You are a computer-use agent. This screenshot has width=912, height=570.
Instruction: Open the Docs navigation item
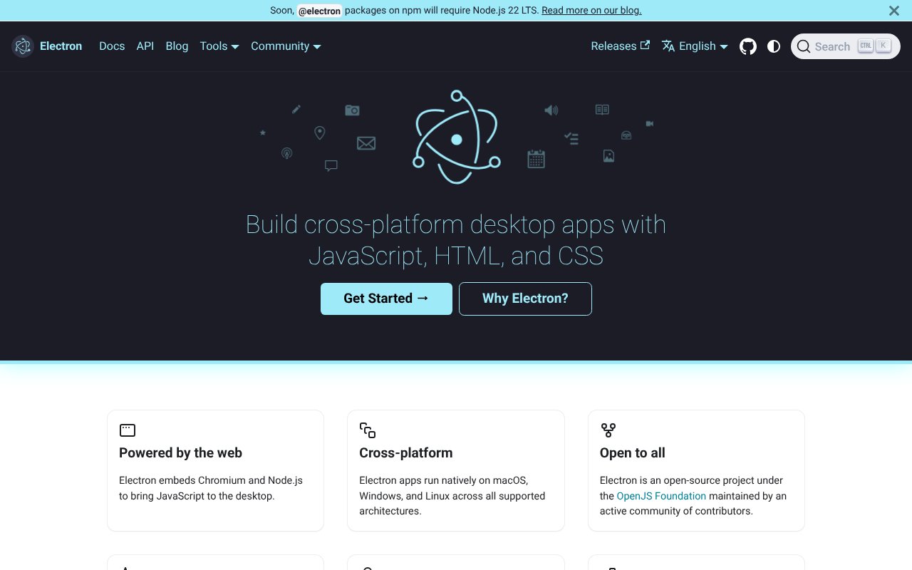112,46
